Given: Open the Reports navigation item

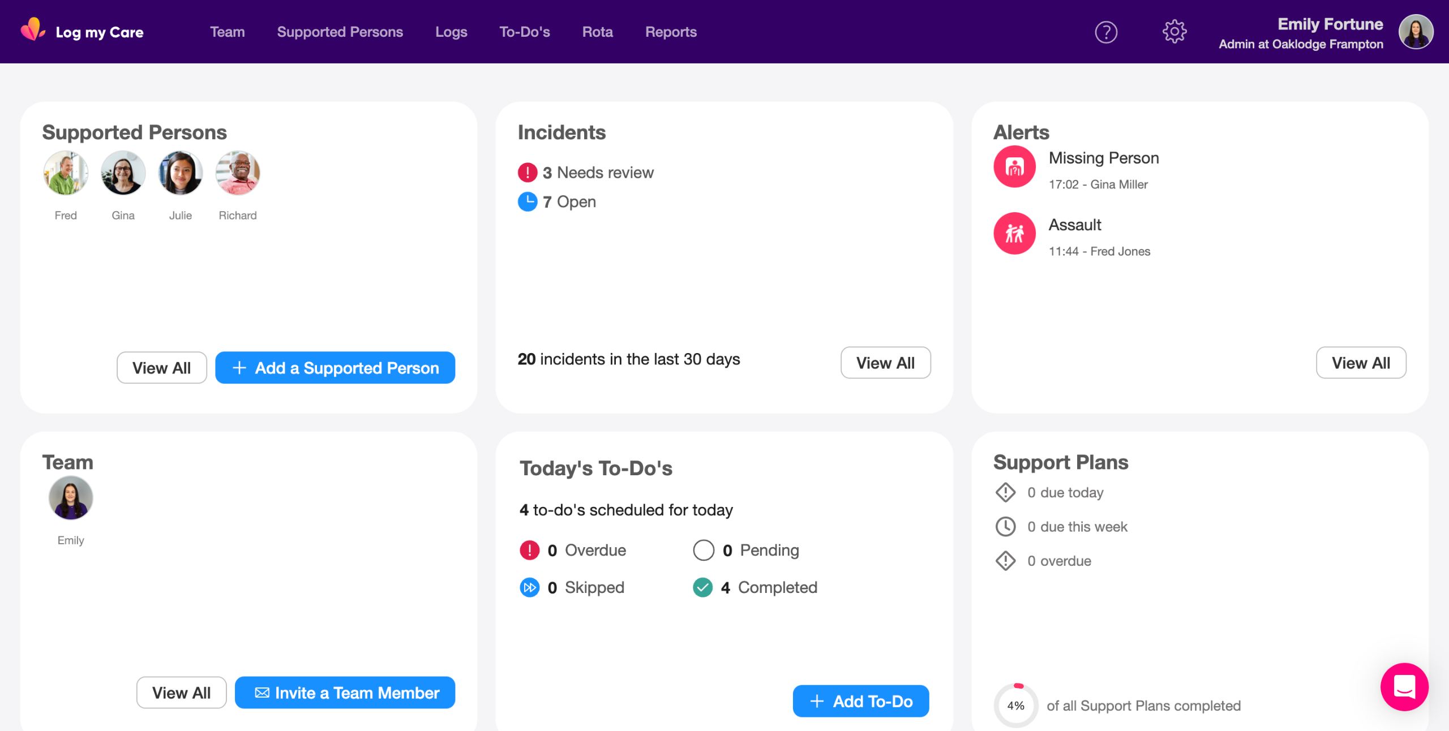Looking at the screenshot, I should [x=671, y=32].
